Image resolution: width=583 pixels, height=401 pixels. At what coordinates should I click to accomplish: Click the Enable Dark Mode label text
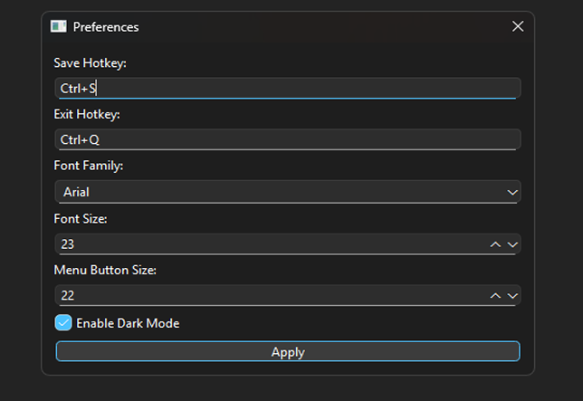click(128, 323)
